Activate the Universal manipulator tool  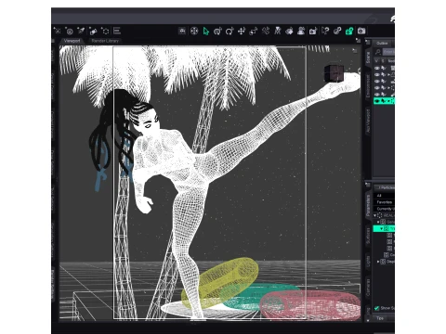(217, 32)
